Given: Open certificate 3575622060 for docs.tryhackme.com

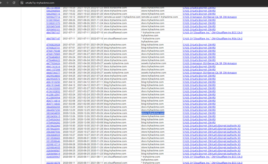Looking at the screenshot, I should [53, 126].
